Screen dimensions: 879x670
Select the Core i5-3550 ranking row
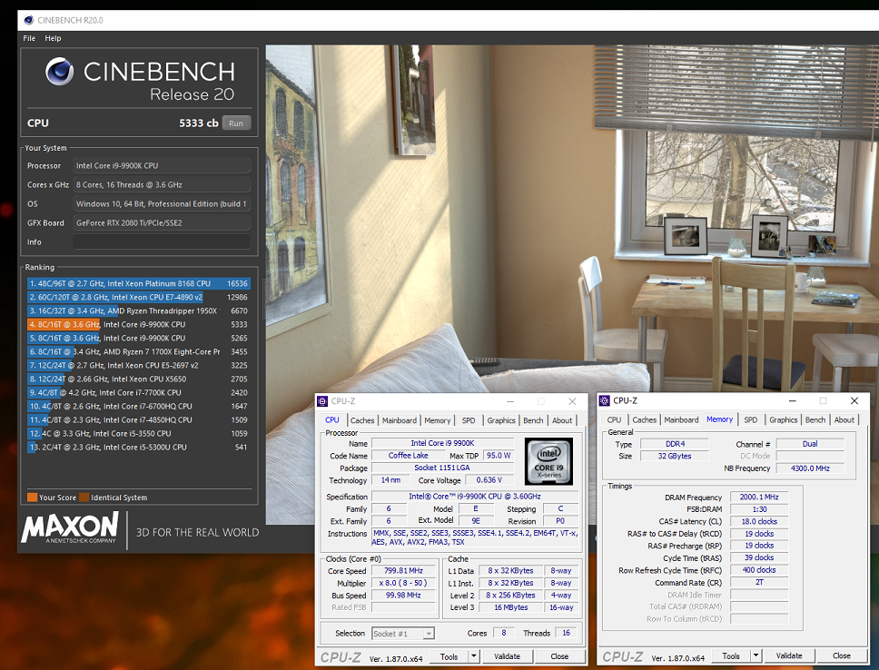[x=138, y=433]
